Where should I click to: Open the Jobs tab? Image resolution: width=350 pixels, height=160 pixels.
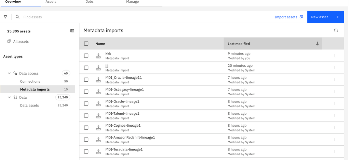[x=90, y=2]
